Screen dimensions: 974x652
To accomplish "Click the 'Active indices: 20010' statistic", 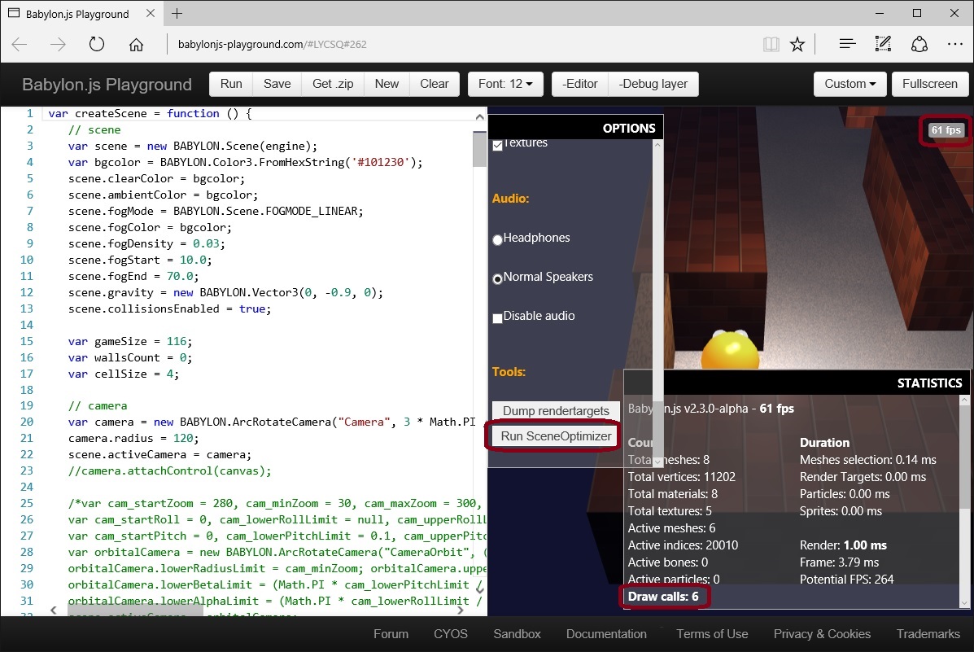I will [683, 545].
